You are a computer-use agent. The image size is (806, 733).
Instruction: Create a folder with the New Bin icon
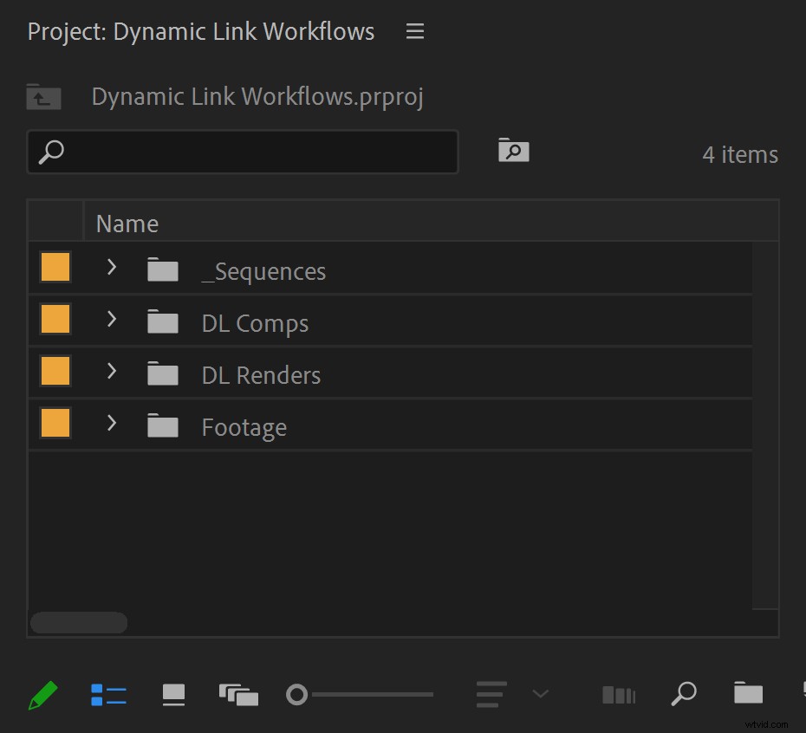pos(747,694)
